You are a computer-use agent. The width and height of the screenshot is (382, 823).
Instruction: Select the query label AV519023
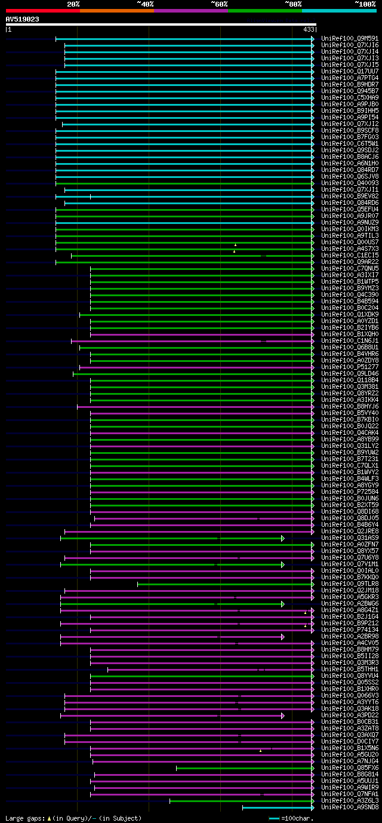point(23,20)
